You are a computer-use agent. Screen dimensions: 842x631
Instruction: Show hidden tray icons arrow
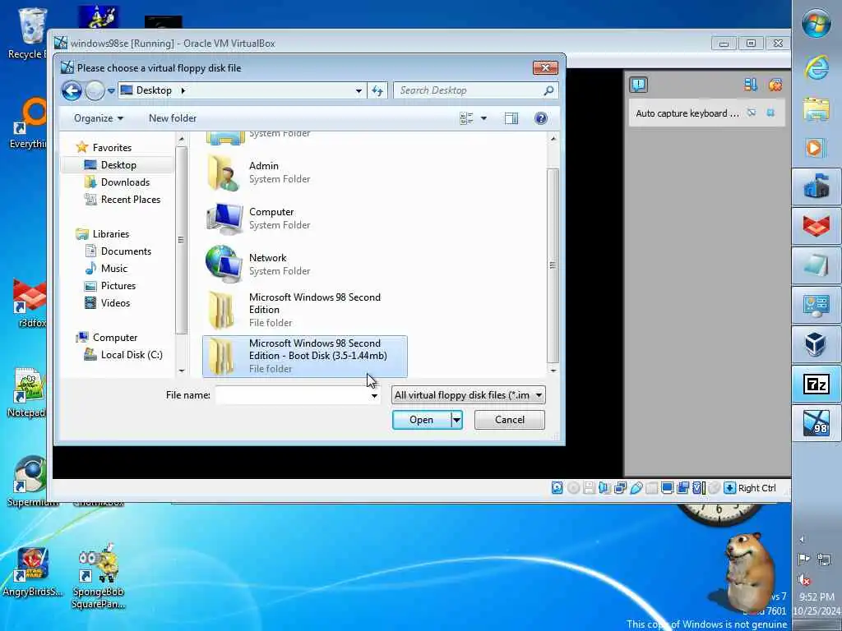803,540
